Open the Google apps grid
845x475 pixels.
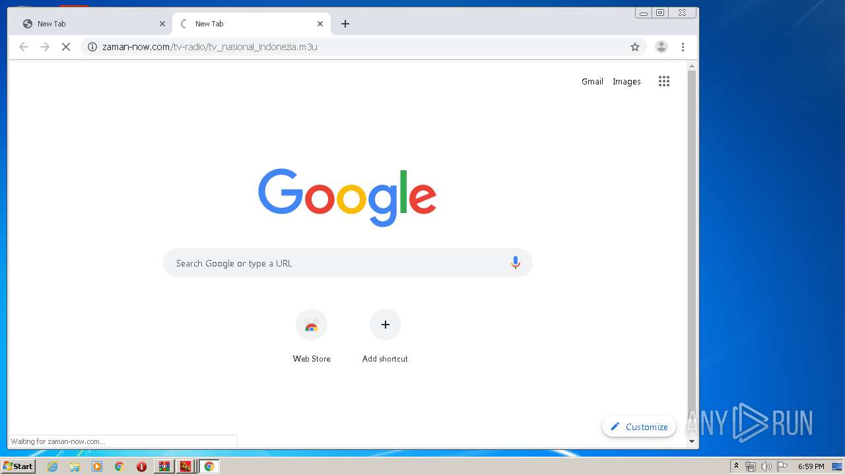664,81
